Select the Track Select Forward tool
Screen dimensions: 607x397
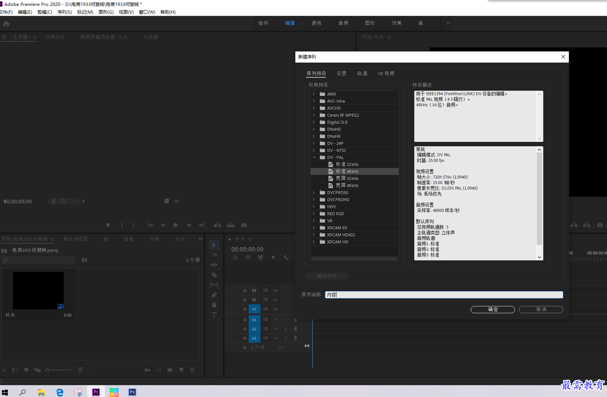(214, 255)
